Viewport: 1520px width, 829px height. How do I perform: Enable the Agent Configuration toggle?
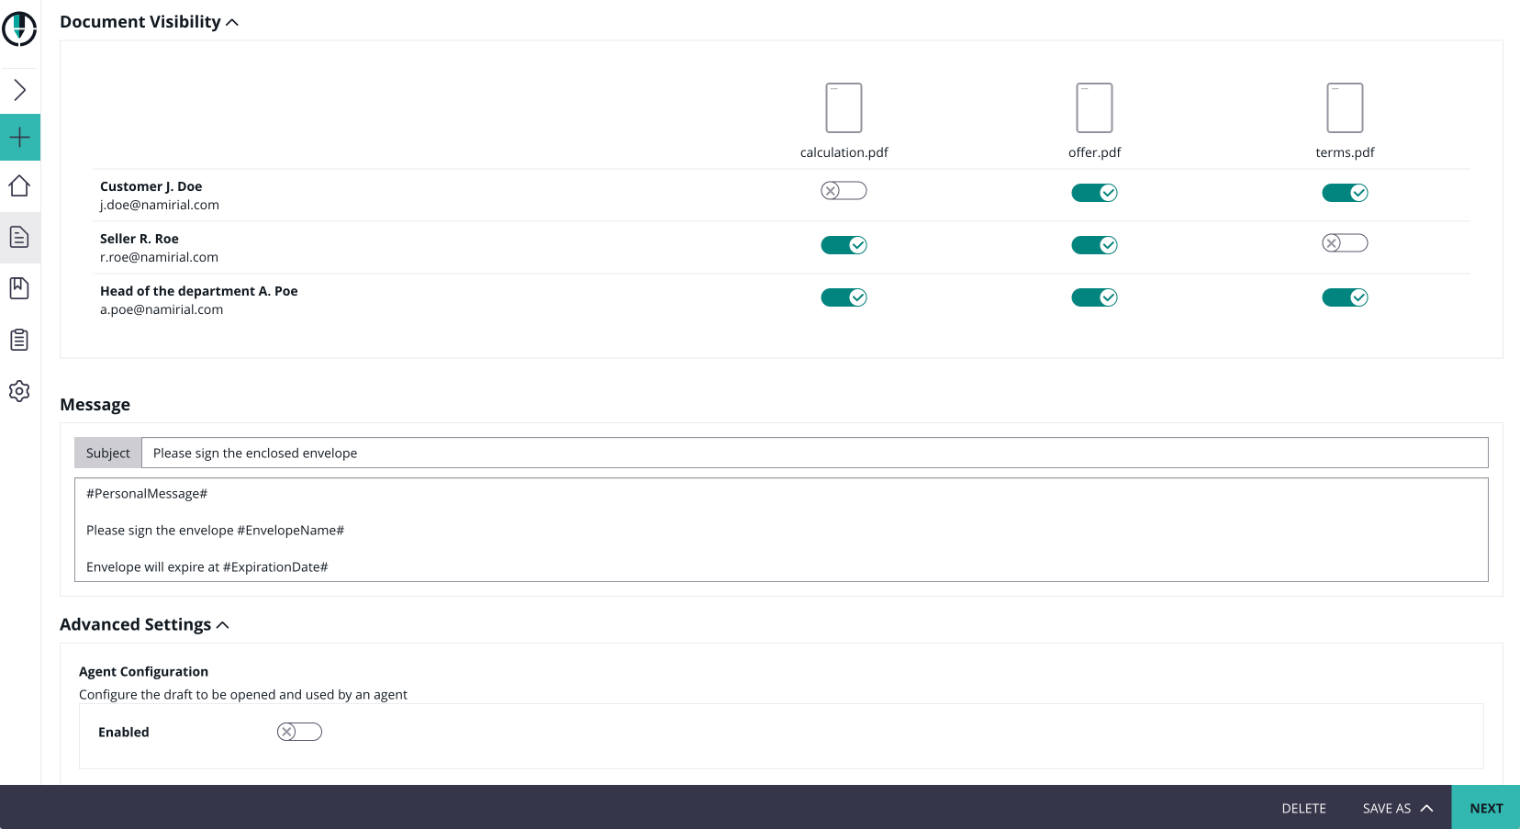(x=298, y=732)
